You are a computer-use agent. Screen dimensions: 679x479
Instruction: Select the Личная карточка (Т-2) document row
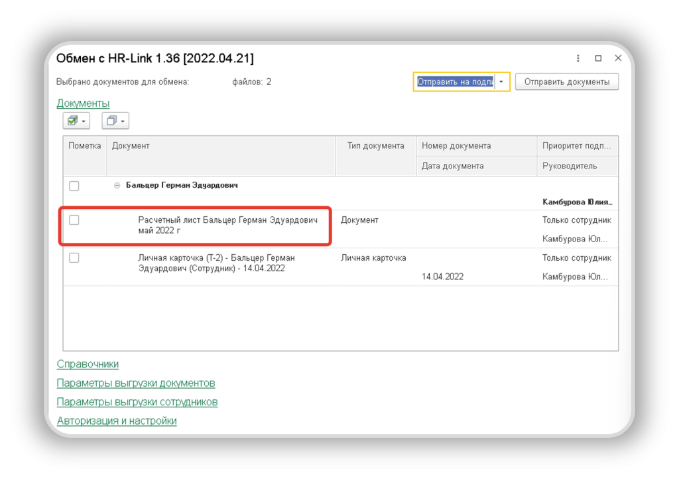tap(216, 263)
